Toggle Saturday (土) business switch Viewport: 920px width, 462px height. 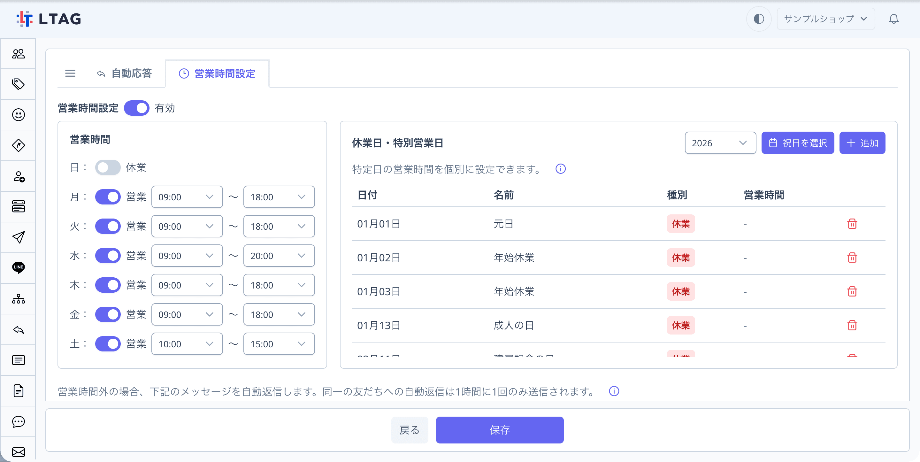pyautogui.click(x=108, y=343)
